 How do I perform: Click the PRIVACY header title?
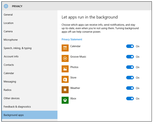click(x=17, y=6)
